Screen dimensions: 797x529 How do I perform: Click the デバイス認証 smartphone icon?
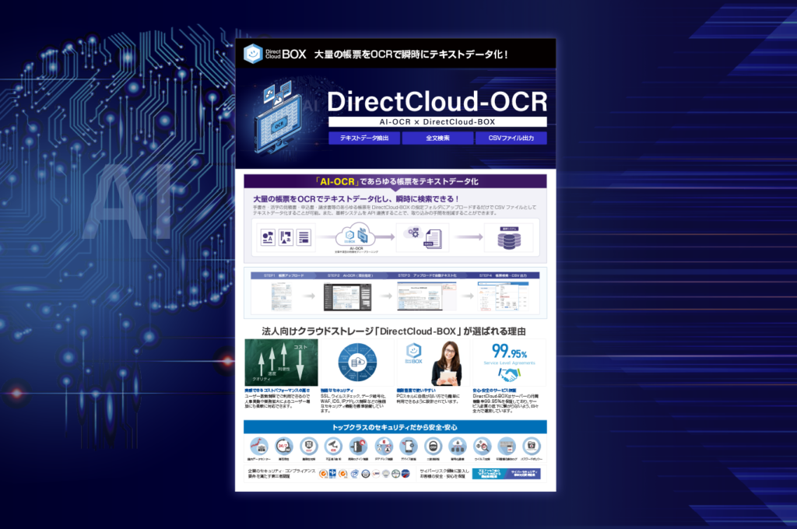408,444
